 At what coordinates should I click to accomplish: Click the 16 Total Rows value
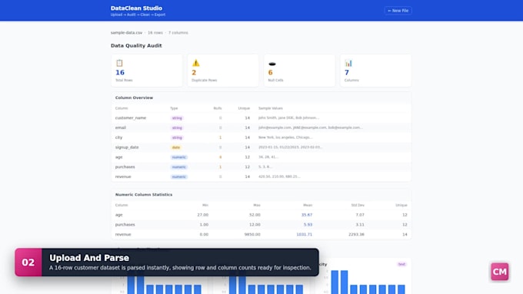120,72
